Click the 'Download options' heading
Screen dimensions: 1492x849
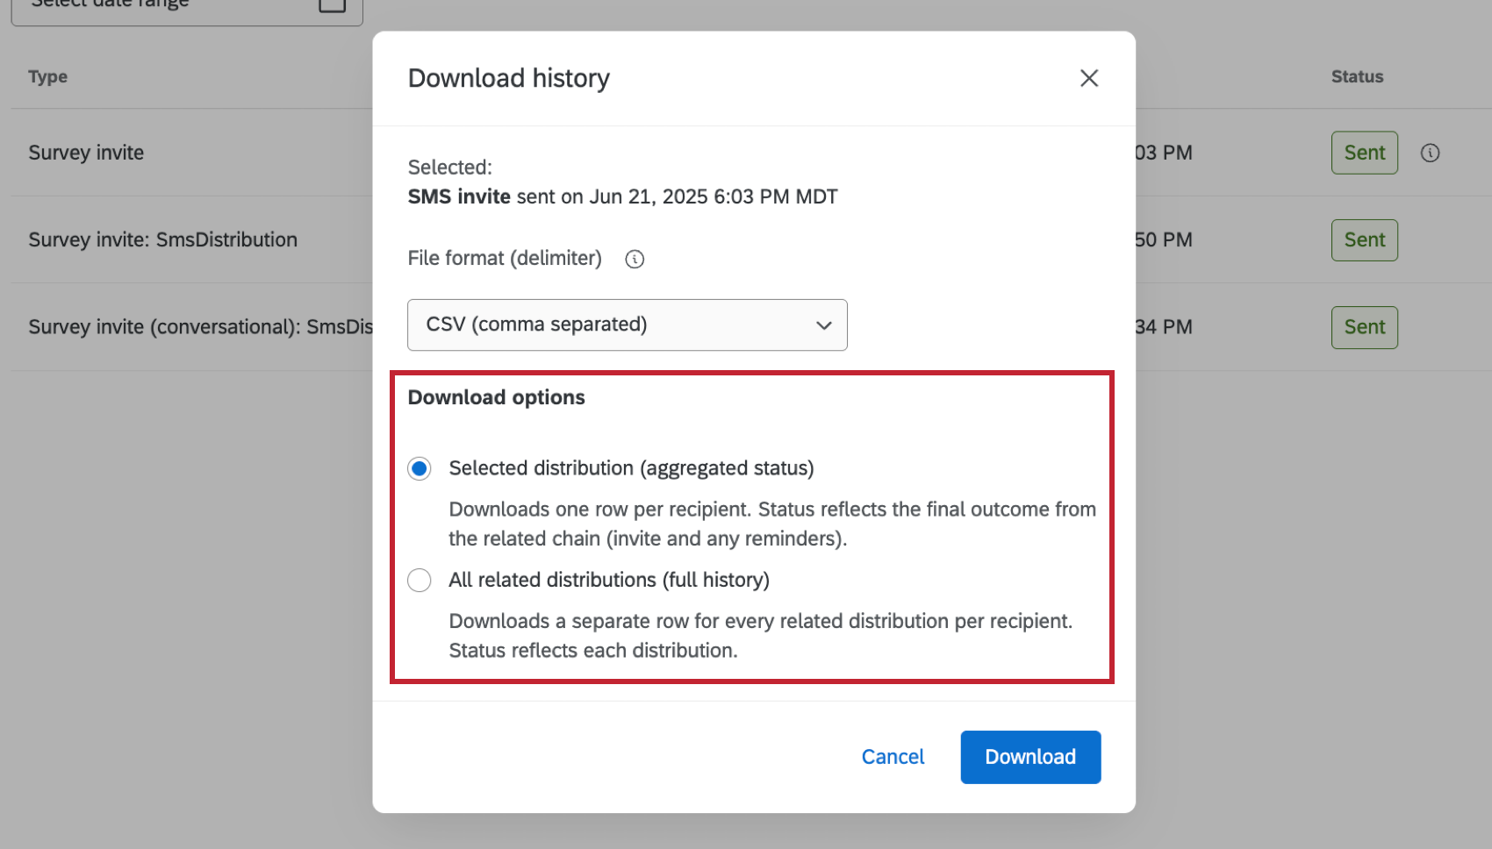496,397
